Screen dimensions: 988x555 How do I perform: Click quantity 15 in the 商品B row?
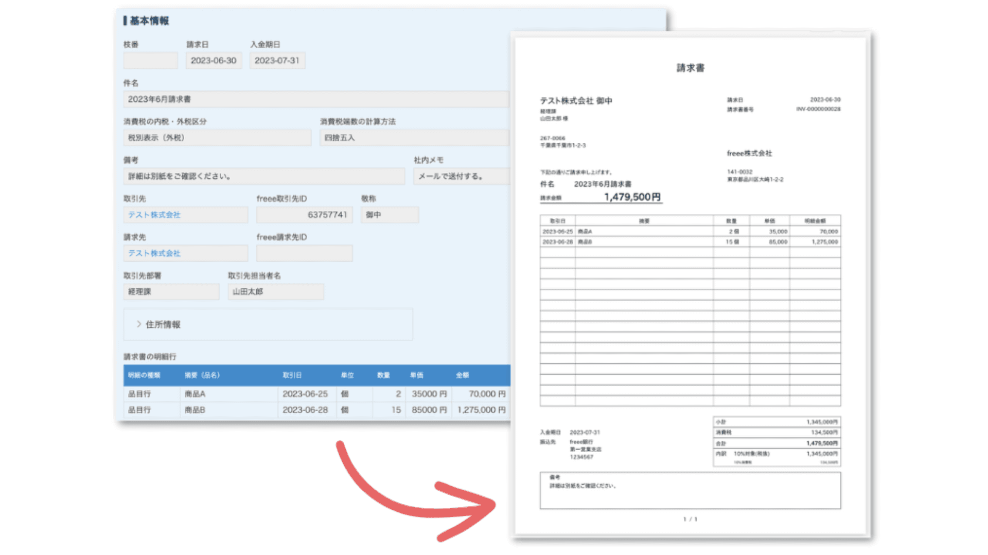(390, 410)
